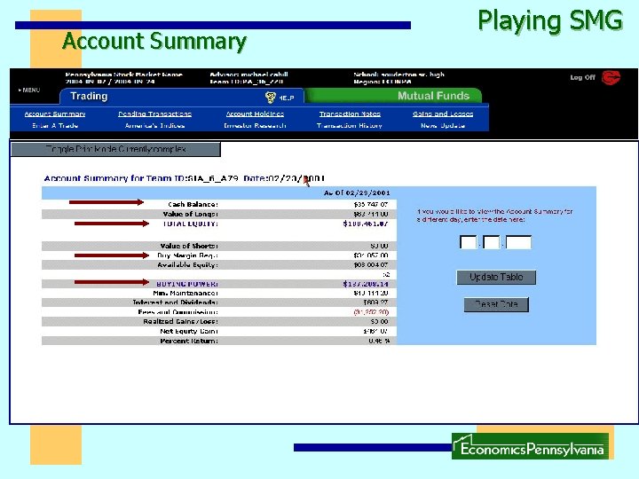Open Investor Research page
Image resolution: width=639 pixels, height=479 pixels.
255,125
